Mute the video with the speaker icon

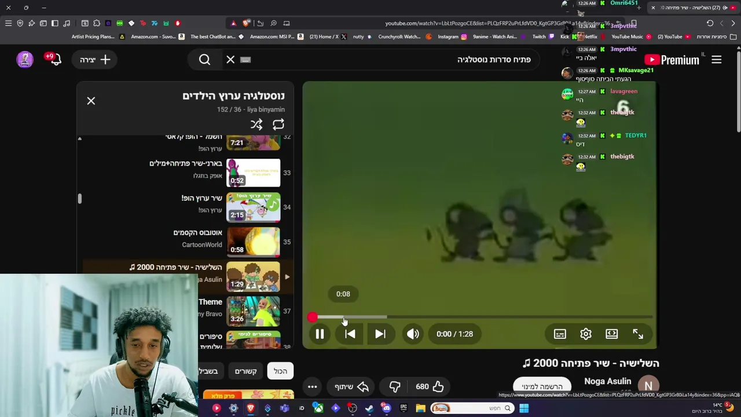point(413,334)
